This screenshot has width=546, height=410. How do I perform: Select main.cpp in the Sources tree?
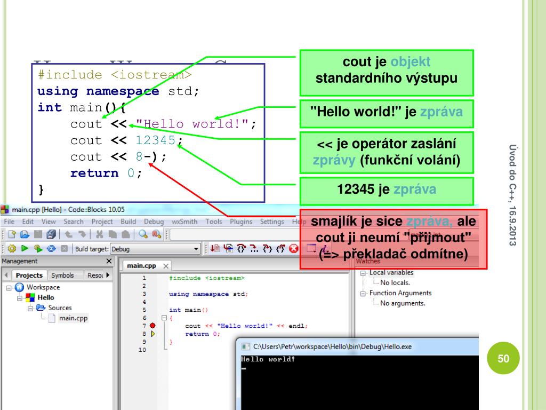click(x=73, y=318)
